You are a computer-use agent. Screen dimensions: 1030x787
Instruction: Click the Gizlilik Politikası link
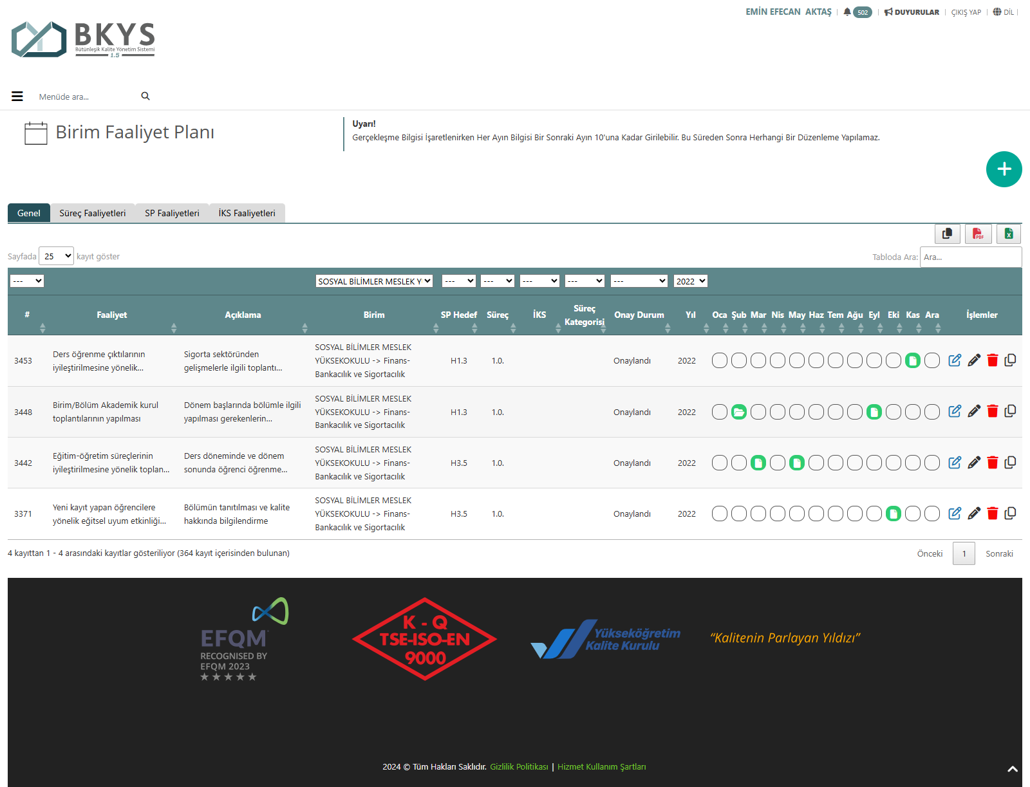click(x=519, y=766)
